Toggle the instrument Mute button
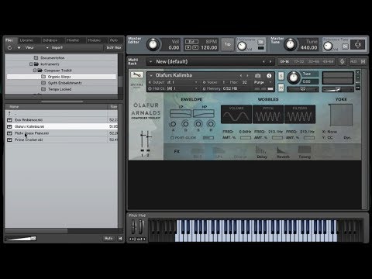This screenshot has height=279, width=372. 281,88
